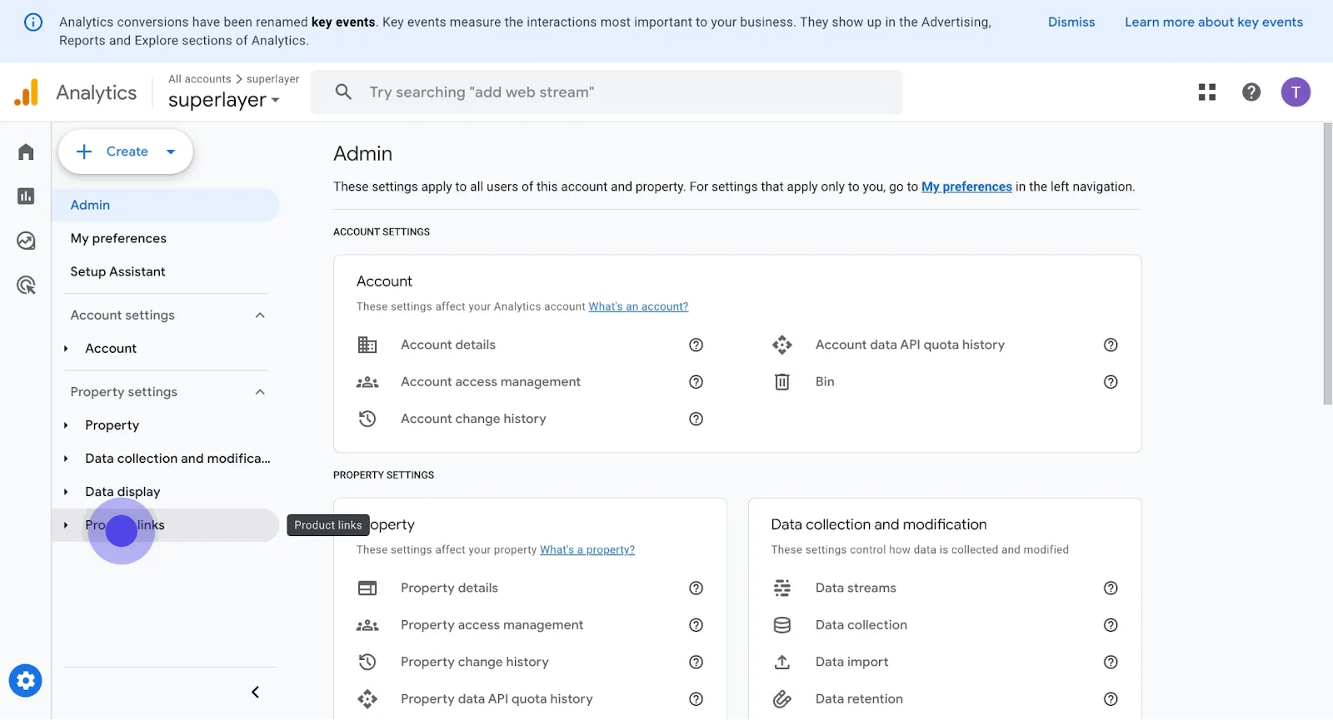The width and height of the screenshot is (1333, 720).
Task: Open Account data API quota history
Action: click(910, 345)
